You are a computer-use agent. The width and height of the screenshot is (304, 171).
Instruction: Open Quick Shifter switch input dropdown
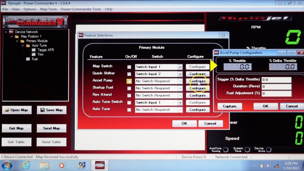180,74
